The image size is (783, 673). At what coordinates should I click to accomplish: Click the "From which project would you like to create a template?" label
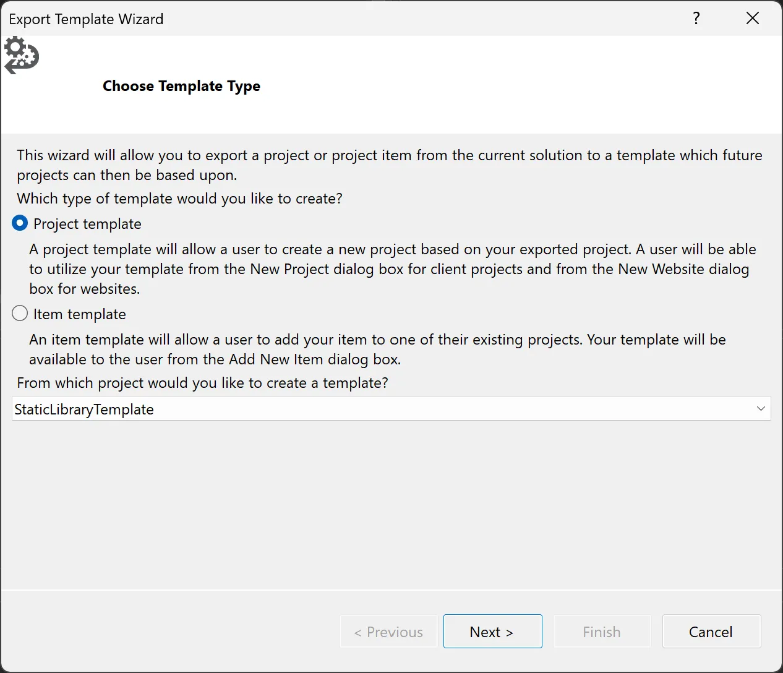click(202, 383)
